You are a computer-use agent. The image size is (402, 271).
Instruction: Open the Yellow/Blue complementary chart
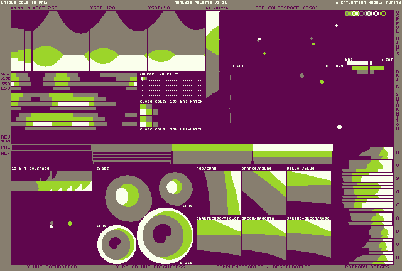tap(309, 188)
